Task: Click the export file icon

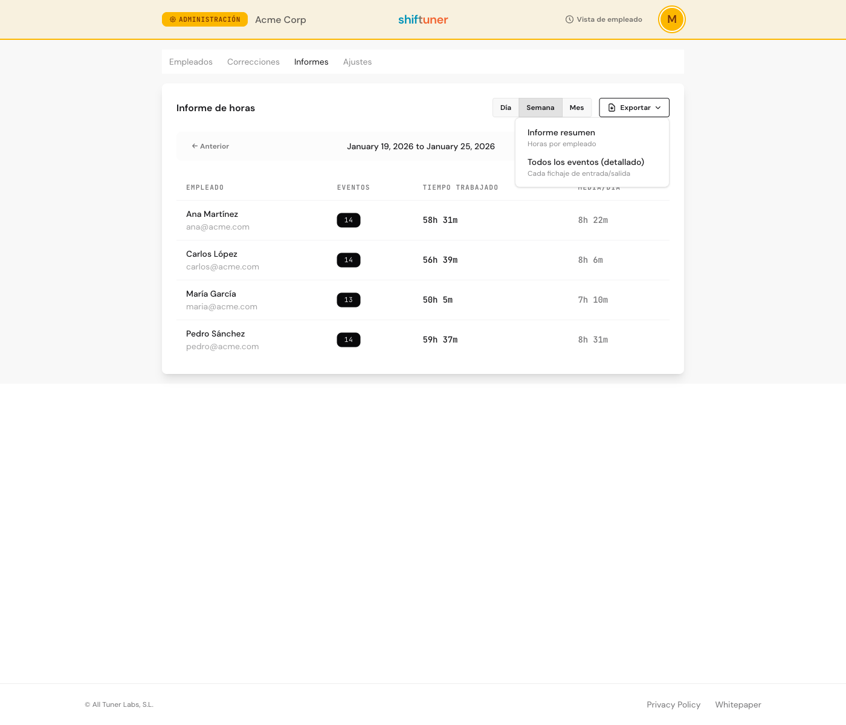Action: click(x=612, y=108)
